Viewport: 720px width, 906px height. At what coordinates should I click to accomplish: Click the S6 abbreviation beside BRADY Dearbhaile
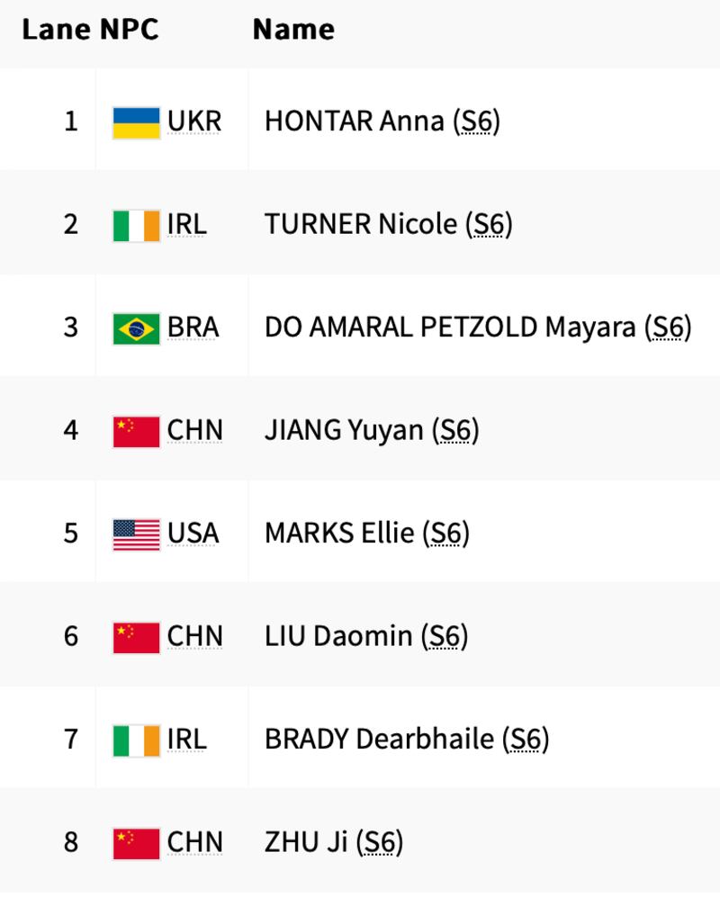pyautogui.click(x=526, y=740)
